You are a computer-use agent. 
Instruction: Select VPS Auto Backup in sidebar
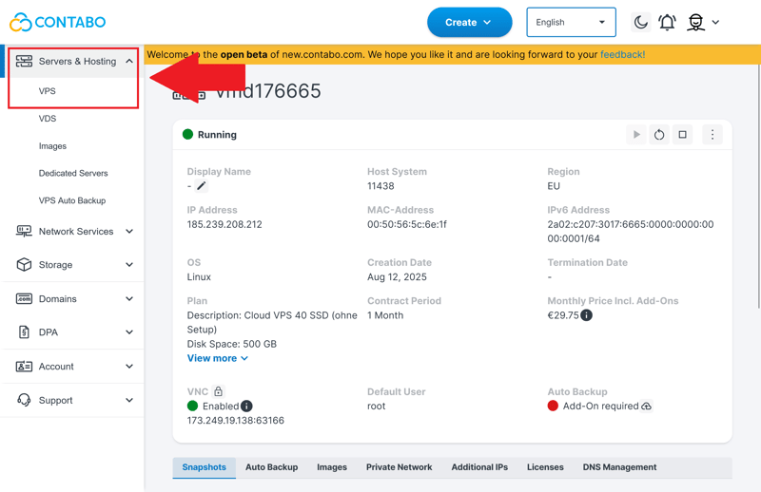(x=72, y=200)
